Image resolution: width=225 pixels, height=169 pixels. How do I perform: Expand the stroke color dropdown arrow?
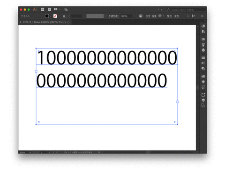[59, 16]
